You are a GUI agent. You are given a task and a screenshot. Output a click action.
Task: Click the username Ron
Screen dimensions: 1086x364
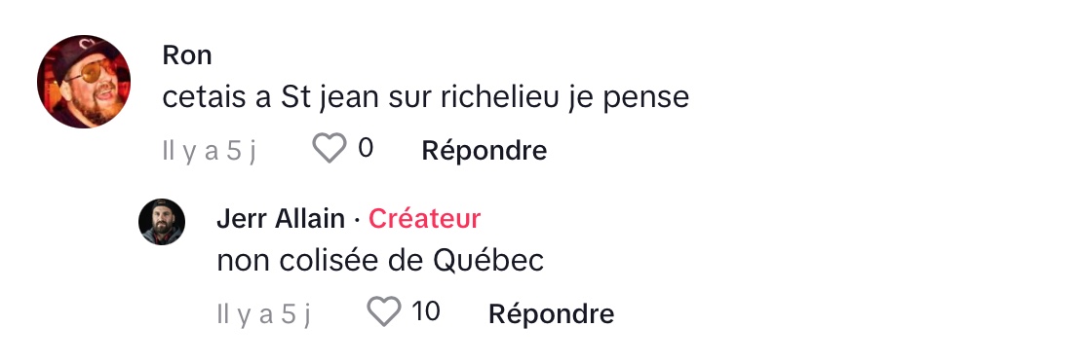(x=187, y=55)
